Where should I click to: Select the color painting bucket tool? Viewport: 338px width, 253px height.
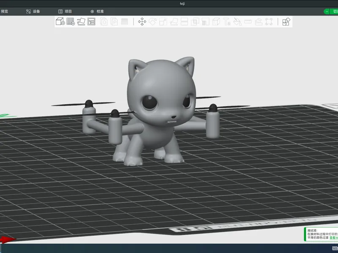[x=237, y=22]
